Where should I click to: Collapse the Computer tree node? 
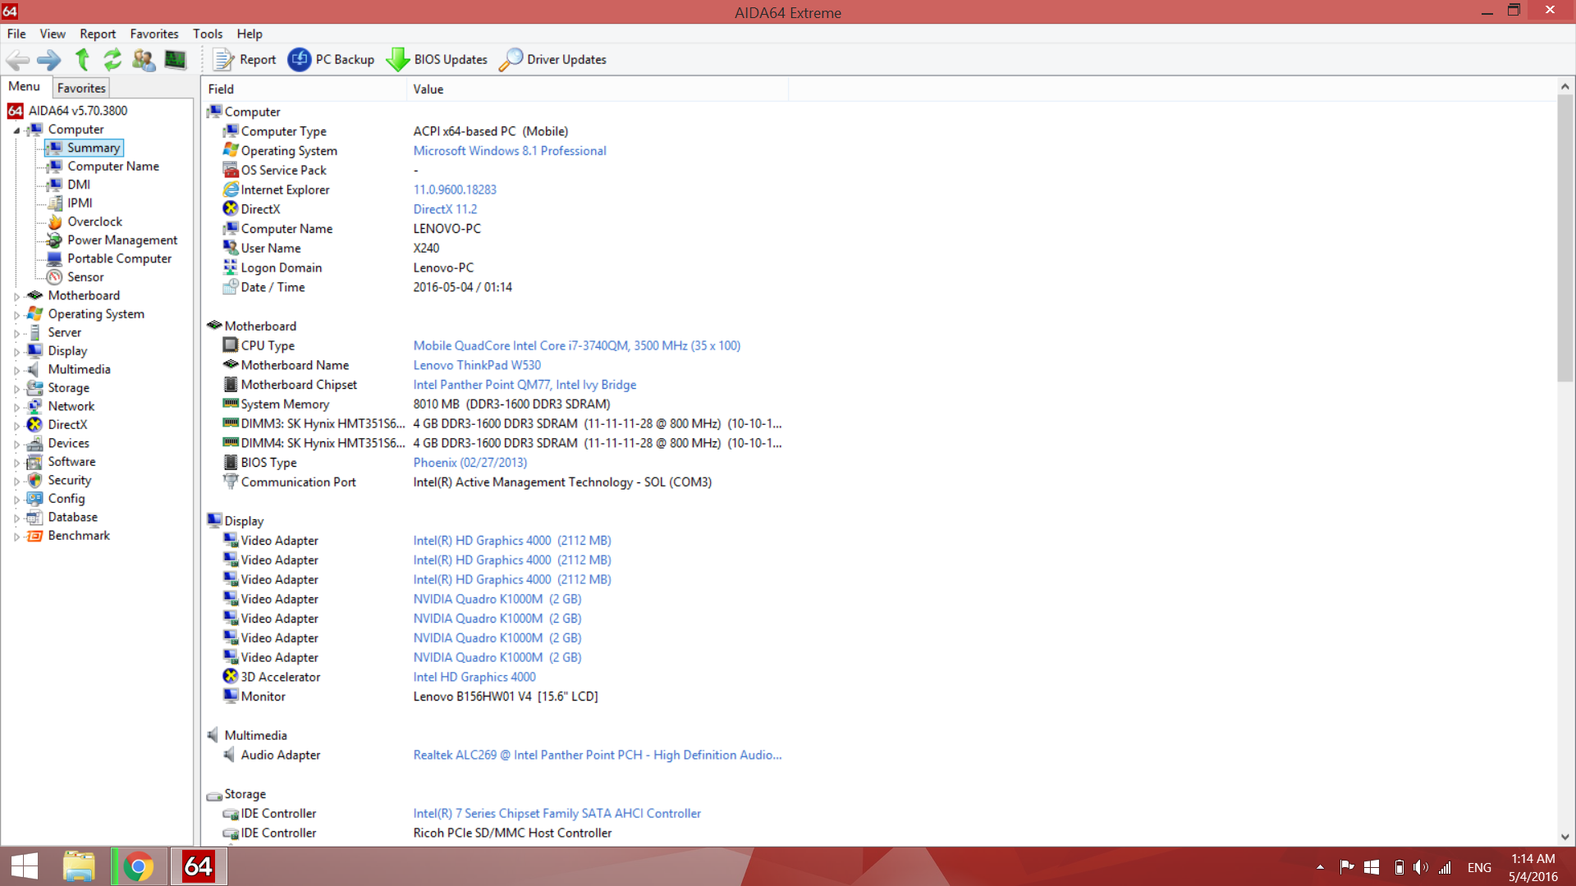point(16,130)
